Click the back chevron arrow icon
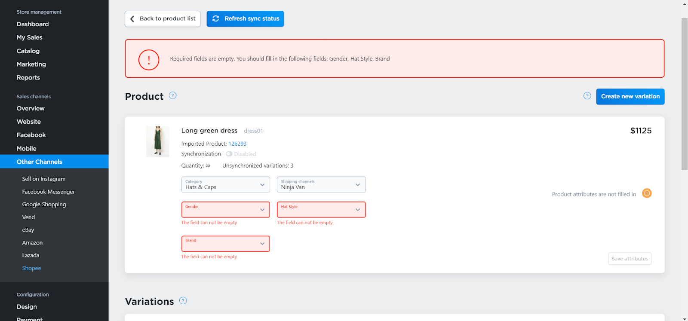 coord(132,18)
